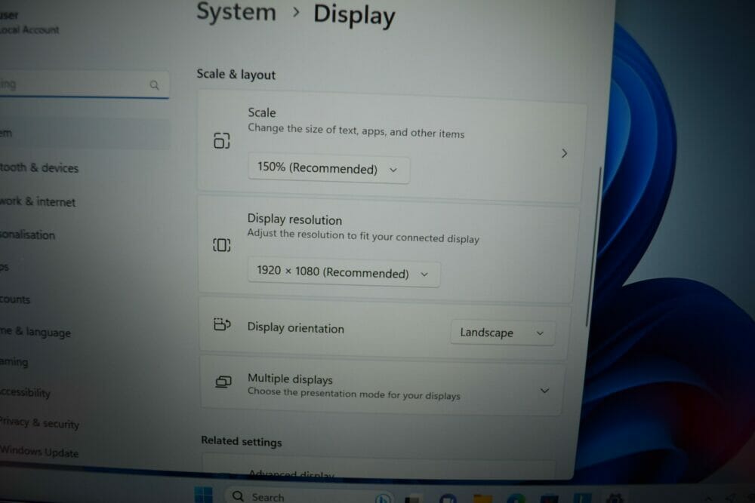
Task: Click the taskbar Search box
Action: point(308,496)
